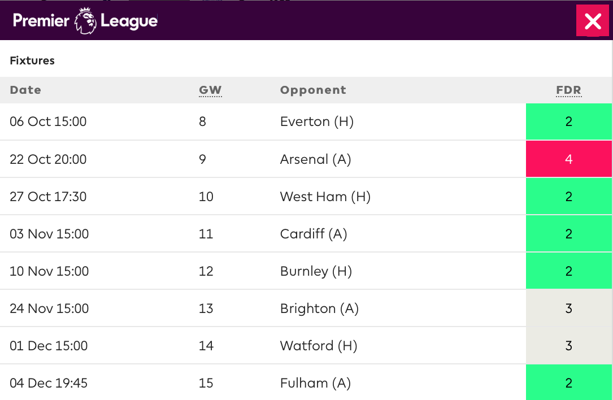Click the 22 Oct 20:00 date cell

click(48, 159)
